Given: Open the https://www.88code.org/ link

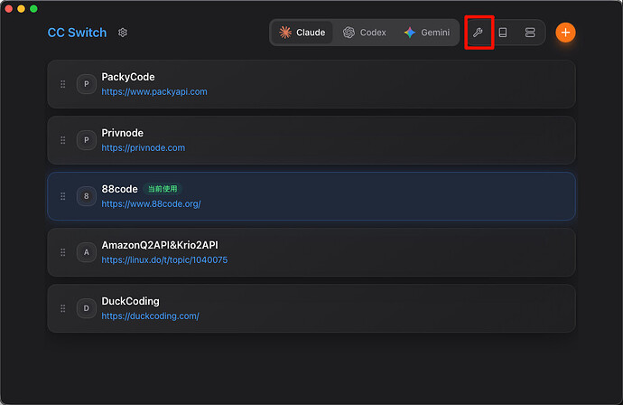Looking at the screenshot, I should [x=151, y=203].
